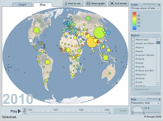
Task: Open the Color indicator dropdown
Action: coord(146,8)
